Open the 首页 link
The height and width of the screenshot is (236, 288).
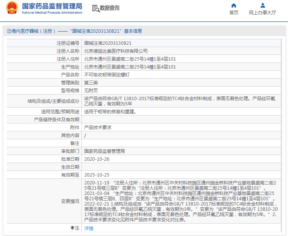tap(234, 12)
